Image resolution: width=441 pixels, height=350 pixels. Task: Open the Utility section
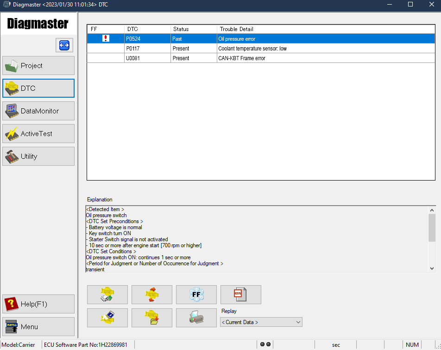pyautogui.click(x=38, y=156)
